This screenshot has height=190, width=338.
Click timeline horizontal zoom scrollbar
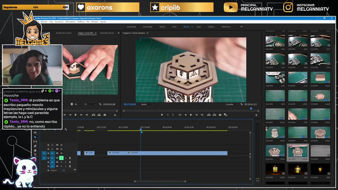[160, 181]
